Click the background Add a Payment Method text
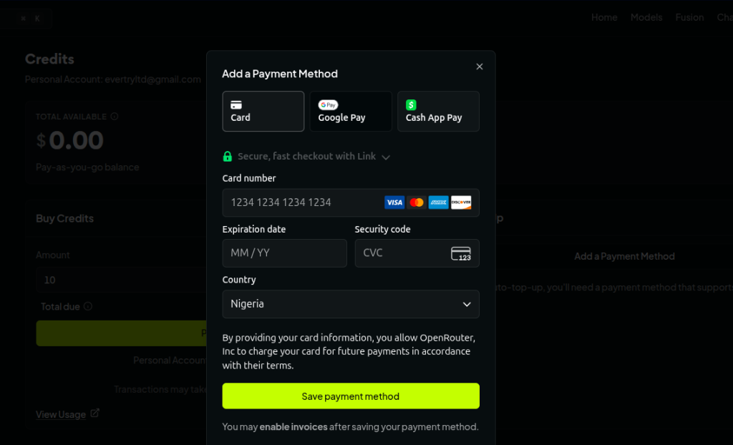 coord(624,256)
